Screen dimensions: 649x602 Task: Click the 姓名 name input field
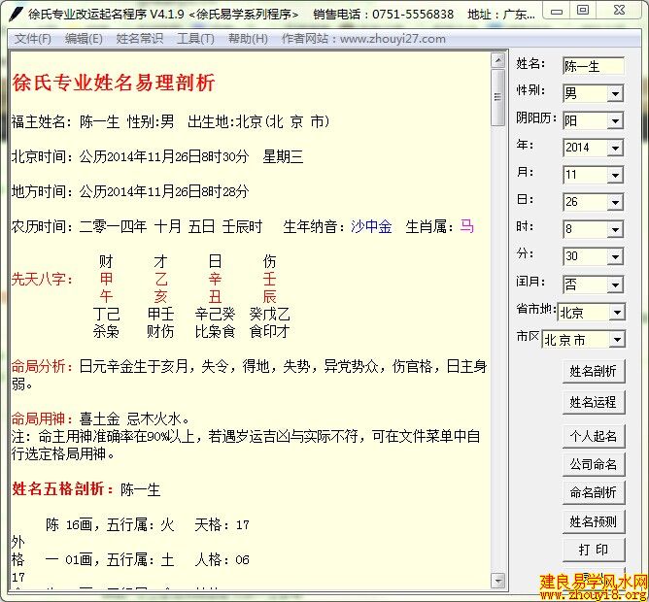pos(593,66)
